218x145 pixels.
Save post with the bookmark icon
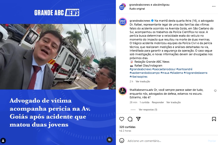click(x=214, y=119)
